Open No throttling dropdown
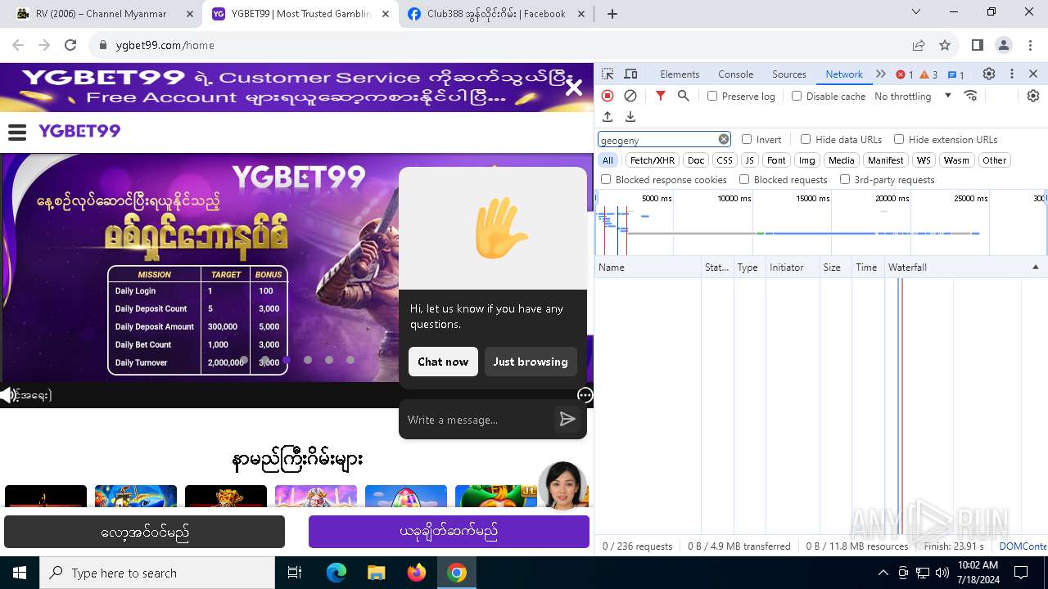 point(913,96)
